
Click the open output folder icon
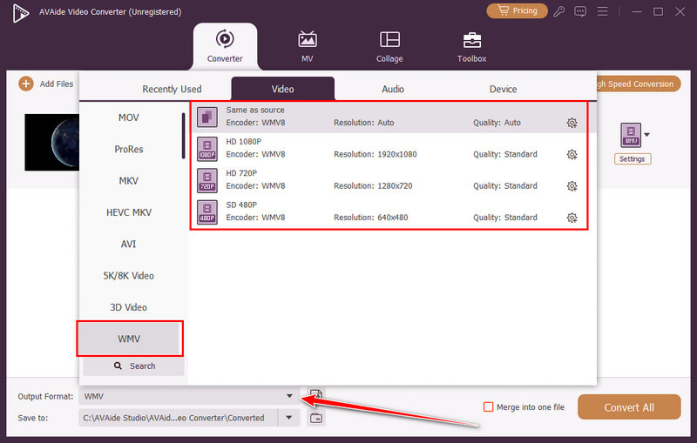point(316,418)
